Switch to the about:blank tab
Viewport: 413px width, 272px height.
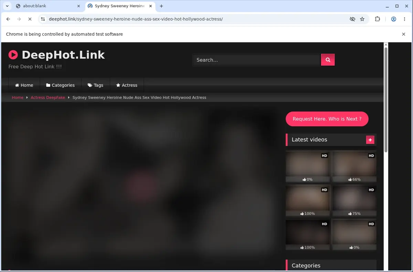tap(47, 6)
